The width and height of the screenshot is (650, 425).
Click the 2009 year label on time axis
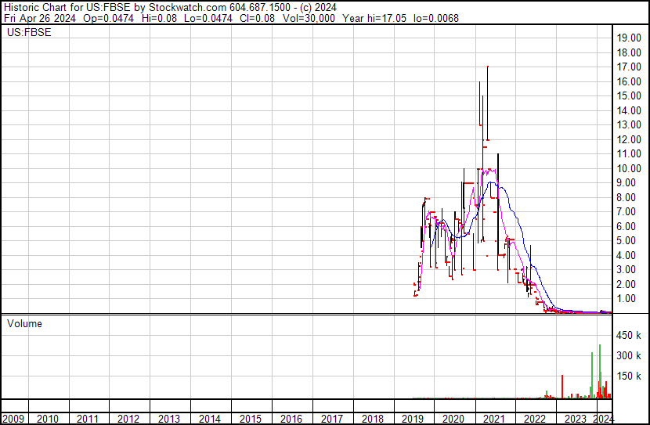point(14,418)
